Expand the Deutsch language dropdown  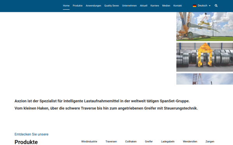[204, 6]
